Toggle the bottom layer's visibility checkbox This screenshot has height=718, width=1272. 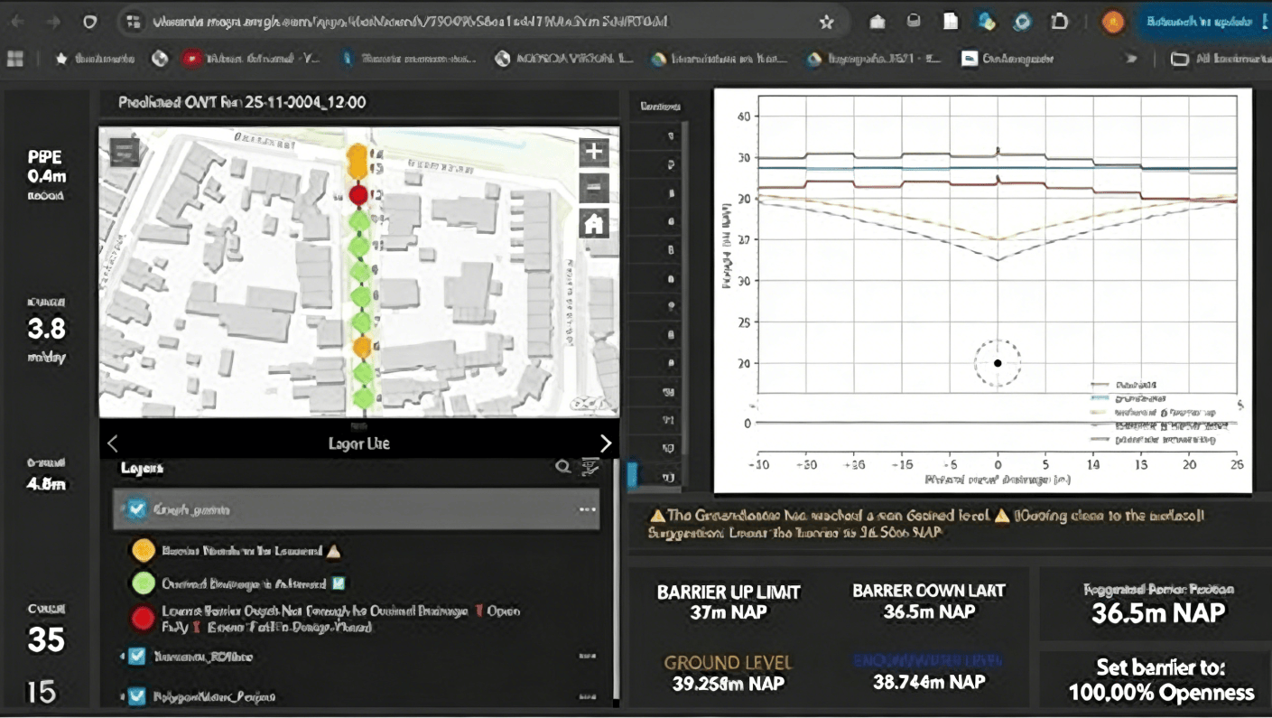pyautogui.click(x=136, y=696)
